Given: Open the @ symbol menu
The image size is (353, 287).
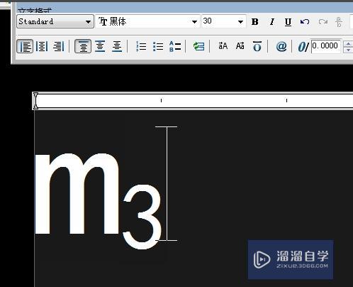Looking at the screenshot, I should [281, 46].
